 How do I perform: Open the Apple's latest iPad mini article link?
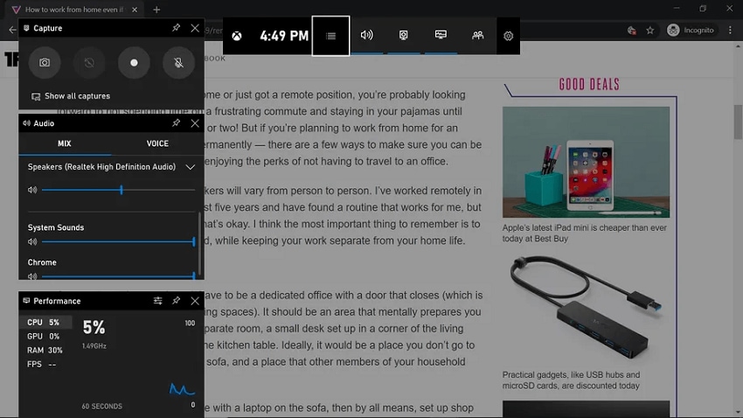click(584, 233)
